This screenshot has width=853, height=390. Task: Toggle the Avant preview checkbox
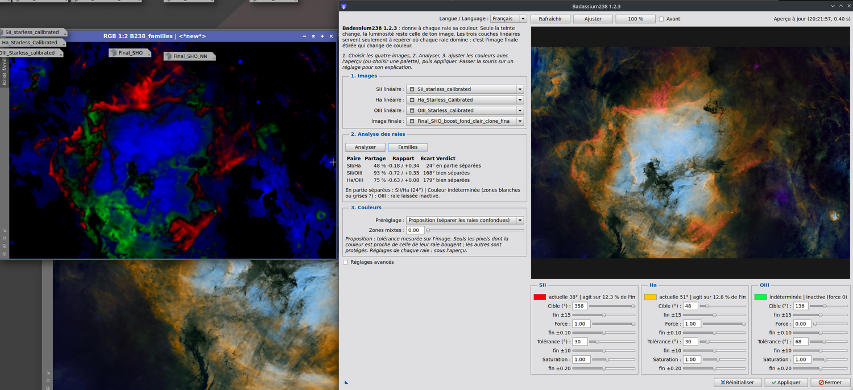pos(661,19)
